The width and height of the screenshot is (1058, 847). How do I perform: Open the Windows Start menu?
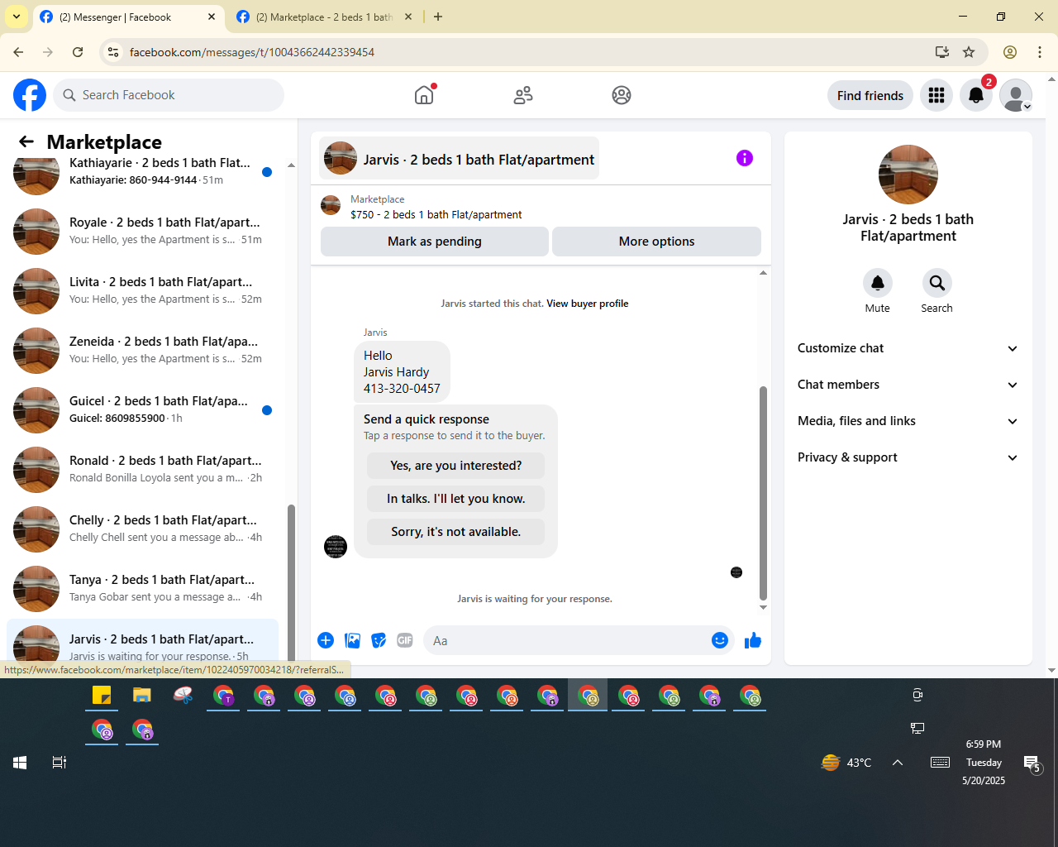pyautogui.click(x=20, y=763)
